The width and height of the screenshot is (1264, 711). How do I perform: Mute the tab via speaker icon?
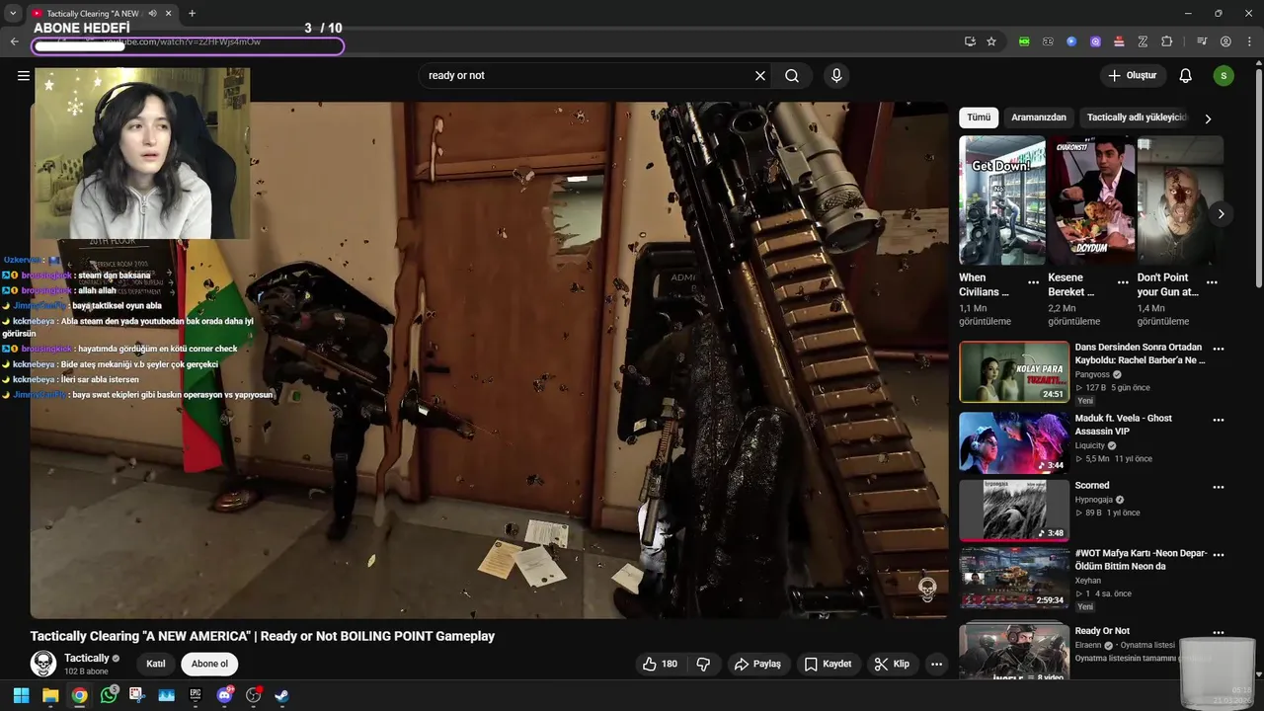pos(152,13)
